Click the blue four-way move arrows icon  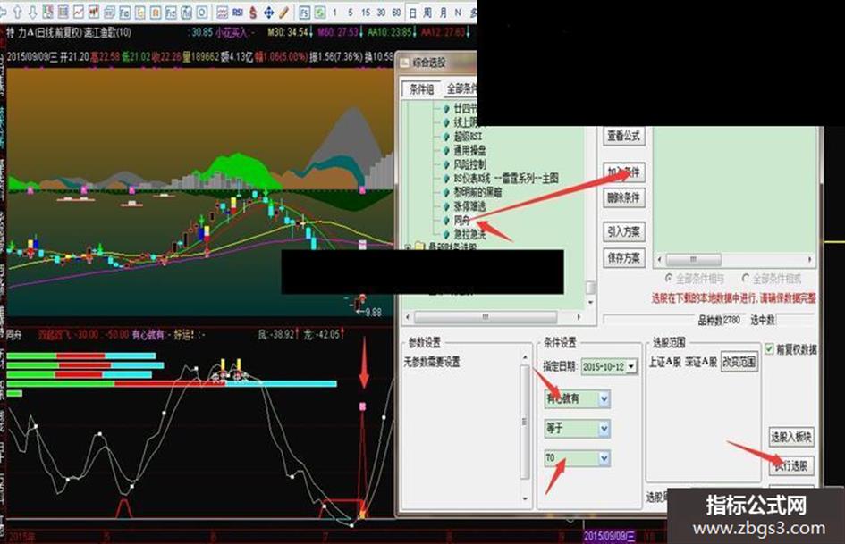point(268,12)
